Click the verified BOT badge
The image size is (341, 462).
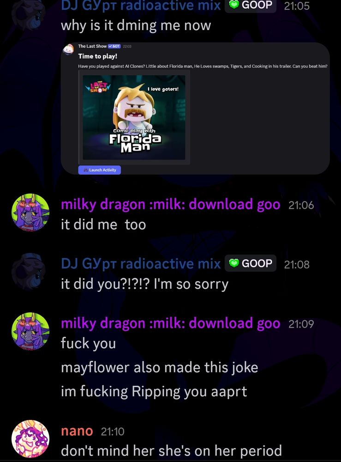click(x=114, y=46)
